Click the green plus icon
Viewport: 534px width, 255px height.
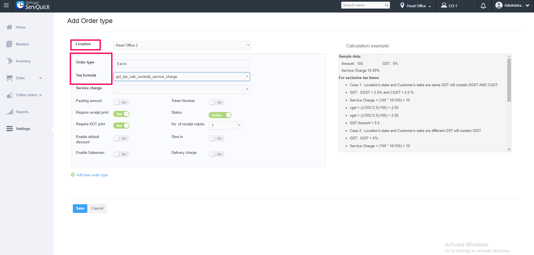coord(73,175)
